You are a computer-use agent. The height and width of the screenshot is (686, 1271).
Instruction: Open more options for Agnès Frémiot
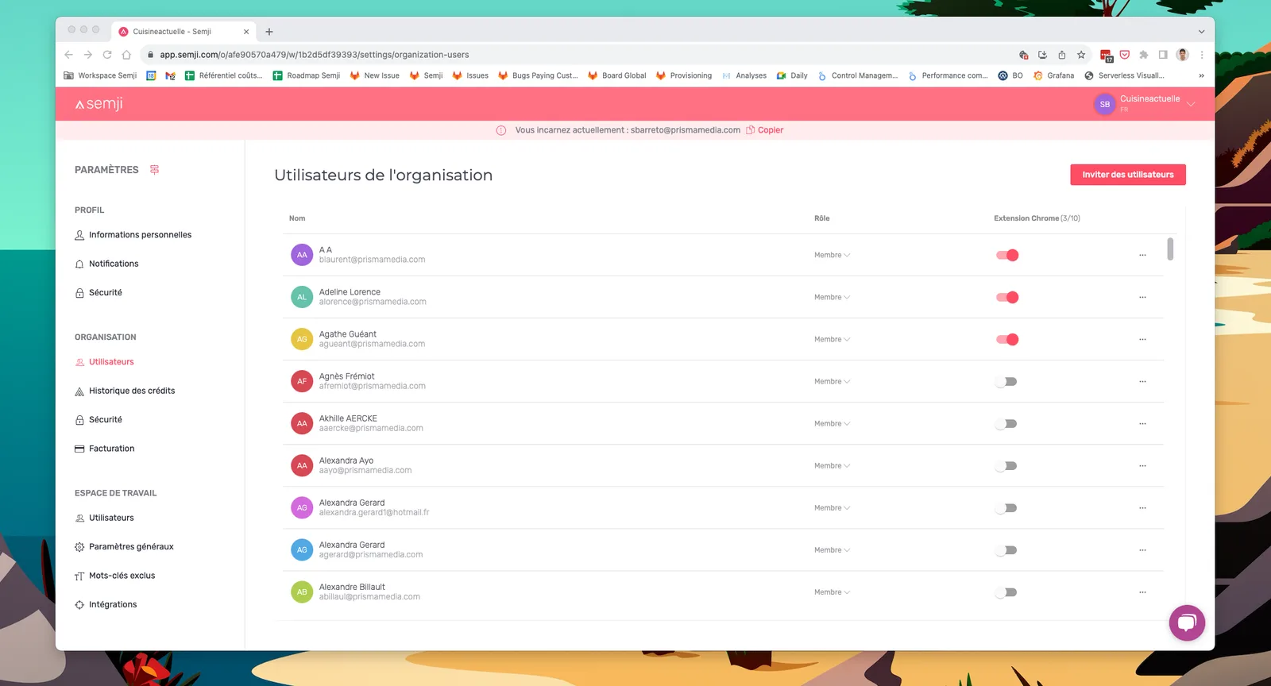tap(1142, 381)
